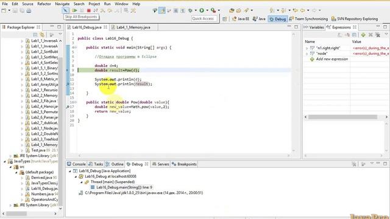This screenshot has width=390, height=219.
Task: Click the External Tools run icon
Action: coord(213,10)
